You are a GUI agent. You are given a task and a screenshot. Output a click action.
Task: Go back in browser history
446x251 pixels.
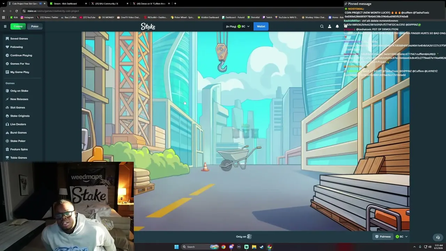[4, 11]
